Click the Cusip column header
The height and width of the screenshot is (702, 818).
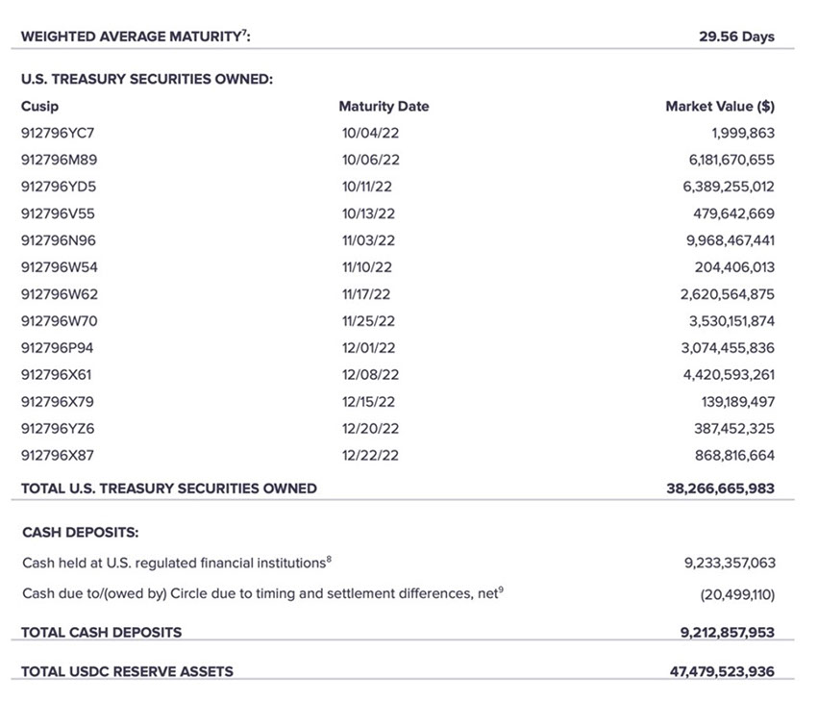click(x=39, y=106)
